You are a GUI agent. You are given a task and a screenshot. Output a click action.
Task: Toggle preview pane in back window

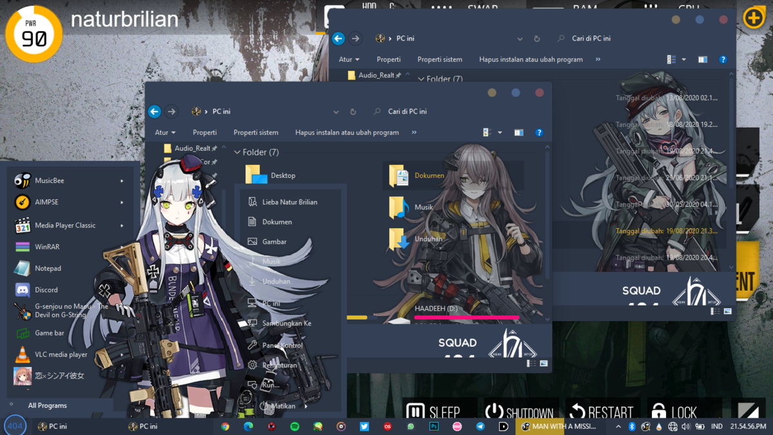702,59
